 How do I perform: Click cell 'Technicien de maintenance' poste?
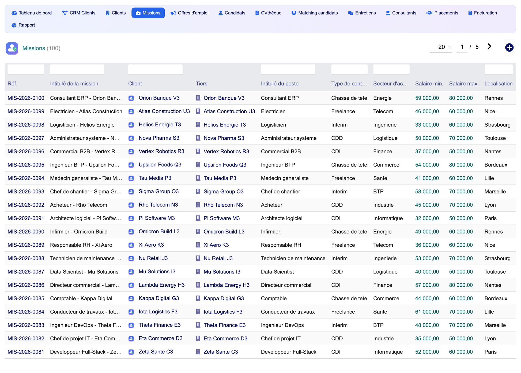[x=293, y=258]
